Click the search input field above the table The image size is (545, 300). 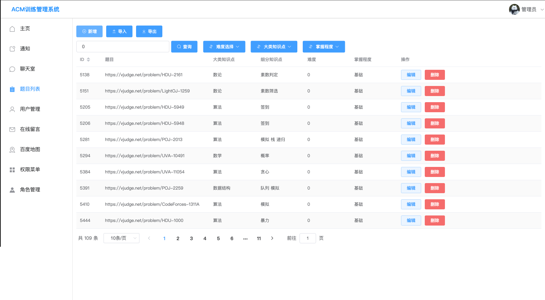(x=122, y=46)
